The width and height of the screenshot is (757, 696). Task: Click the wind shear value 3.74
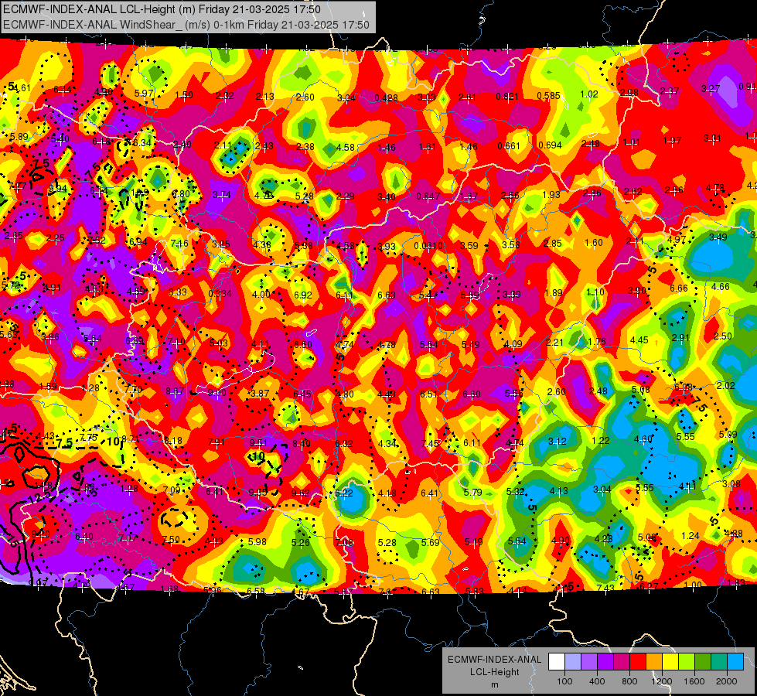(x=222, y=195)
